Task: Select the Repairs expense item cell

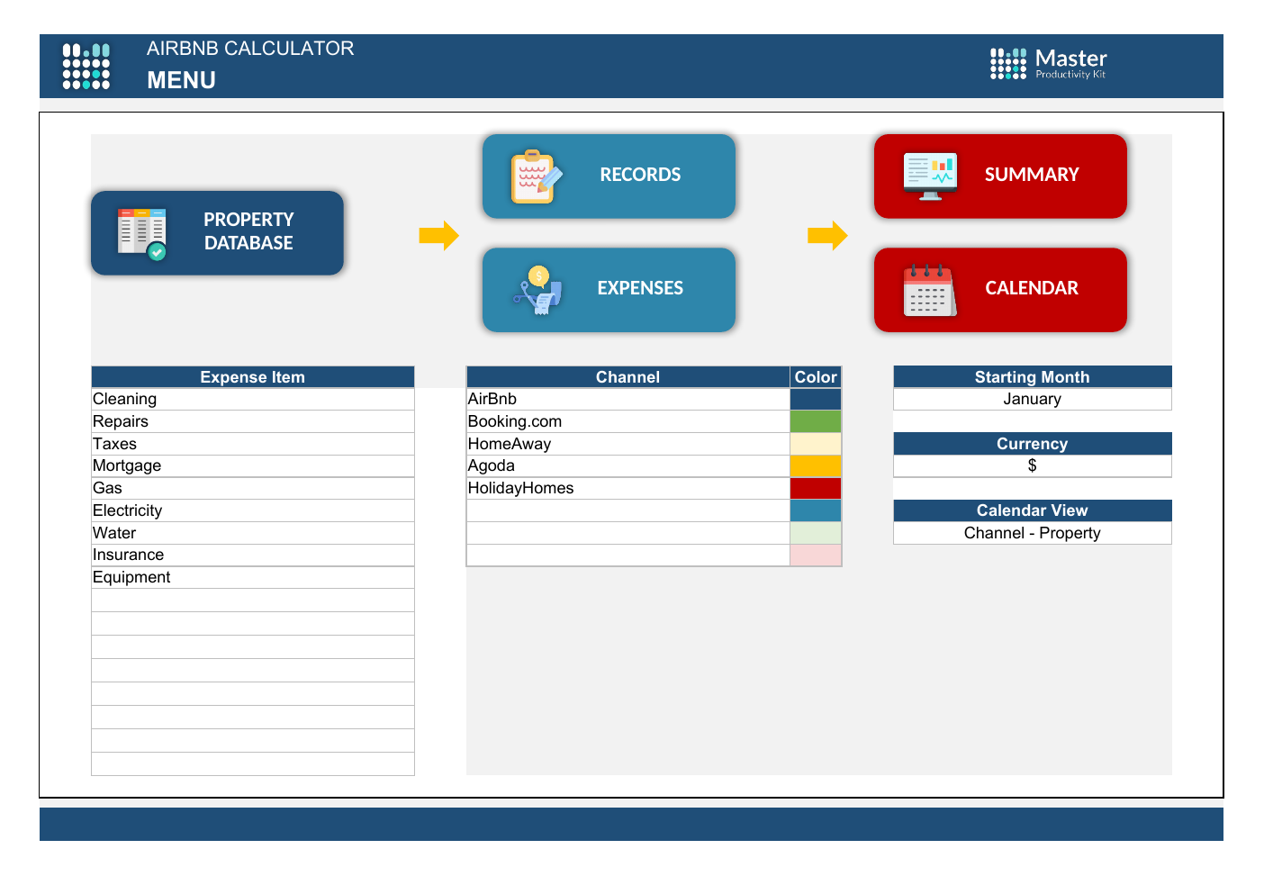Action: [253, 421]
